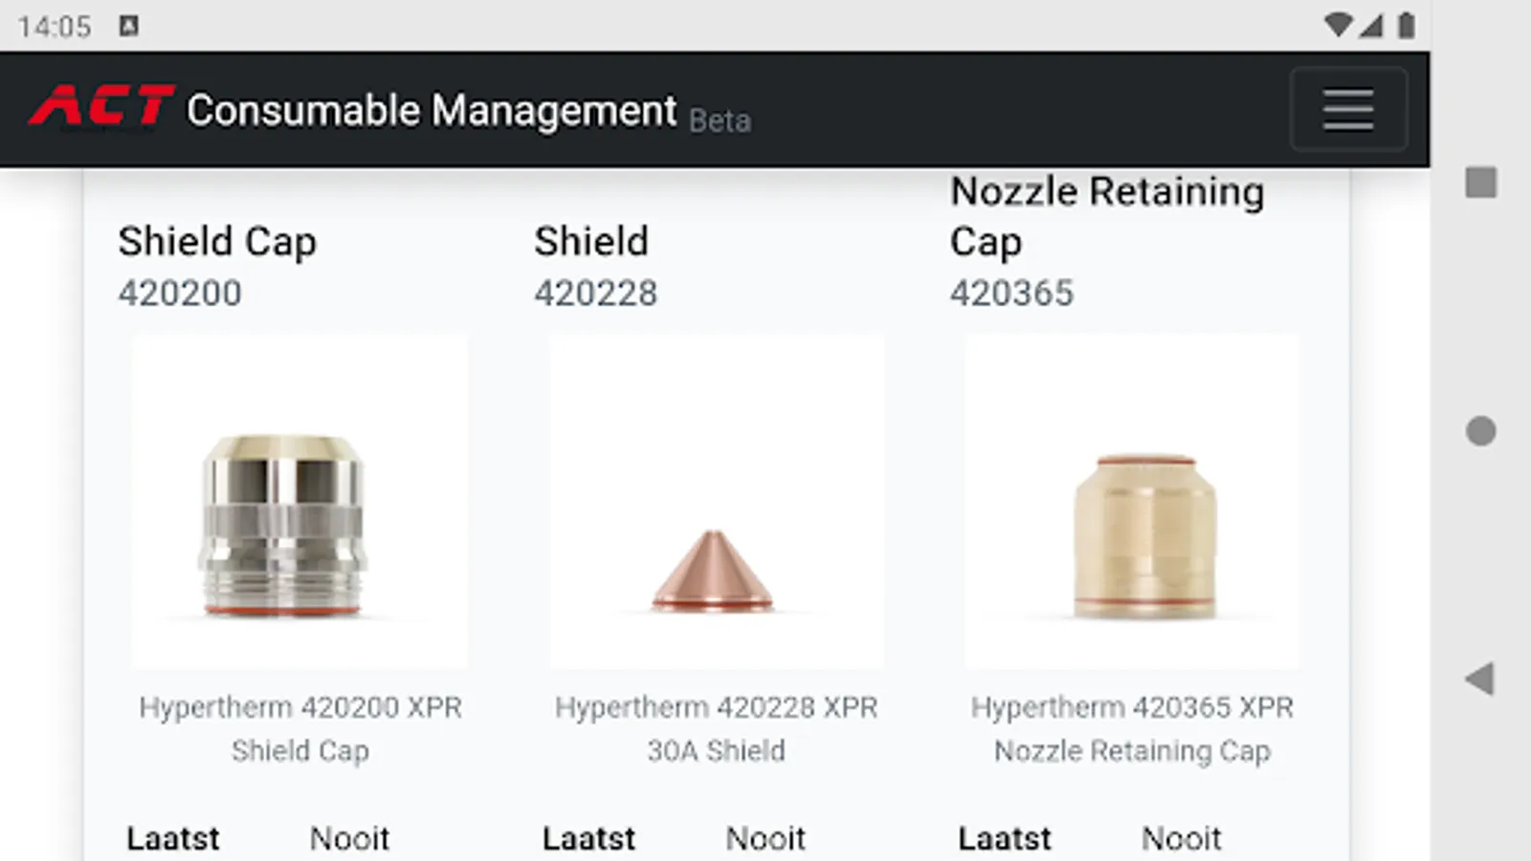
Task: Select the Shield Cap heading
Action: pyautogui.click(x=217, y=241)
